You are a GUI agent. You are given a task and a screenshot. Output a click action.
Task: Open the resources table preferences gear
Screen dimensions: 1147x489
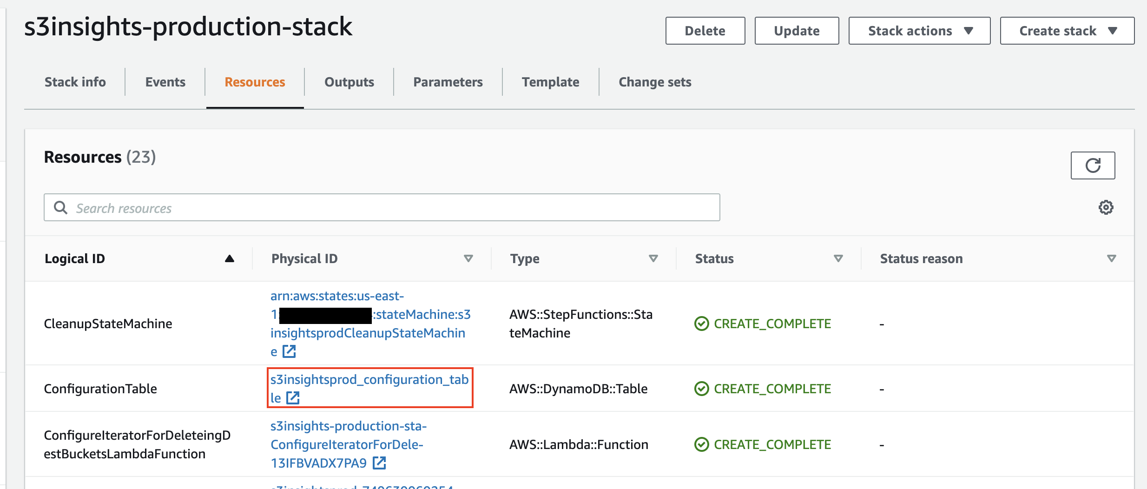[1106, 207]
